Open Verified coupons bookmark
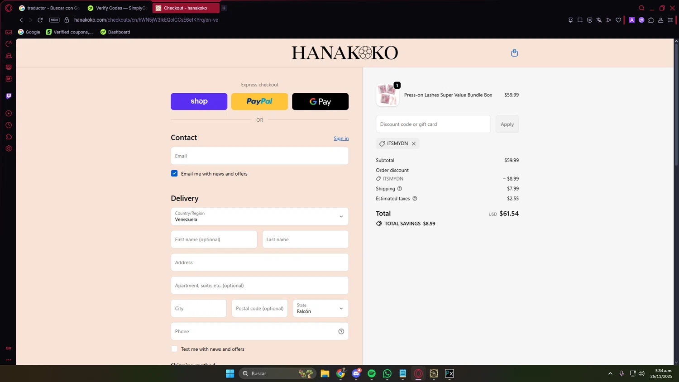The image size is (679, 382). pos(69,32)
